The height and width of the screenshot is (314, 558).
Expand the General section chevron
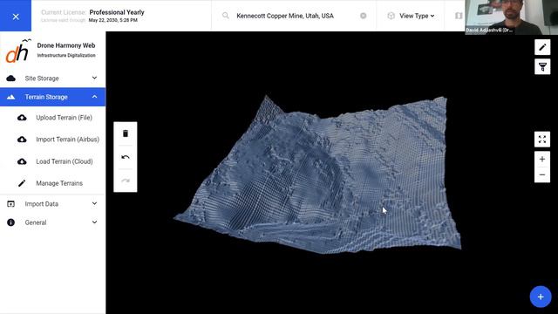point(94,222)
